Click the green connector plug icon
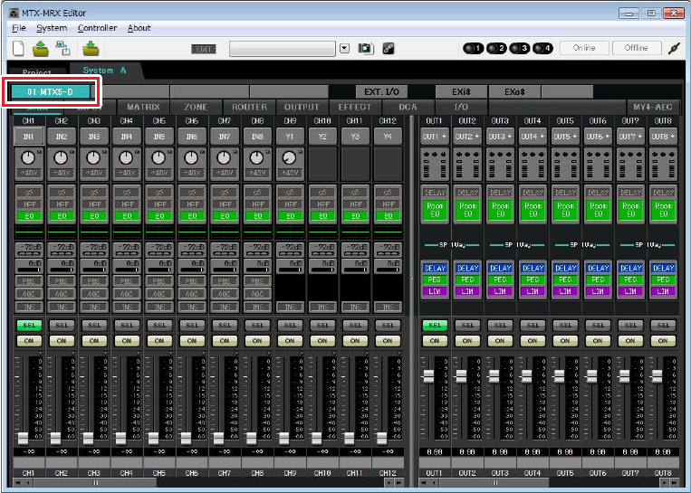This screenshot has height=493, width=691. pyautogui.click(x=674, y=49)
